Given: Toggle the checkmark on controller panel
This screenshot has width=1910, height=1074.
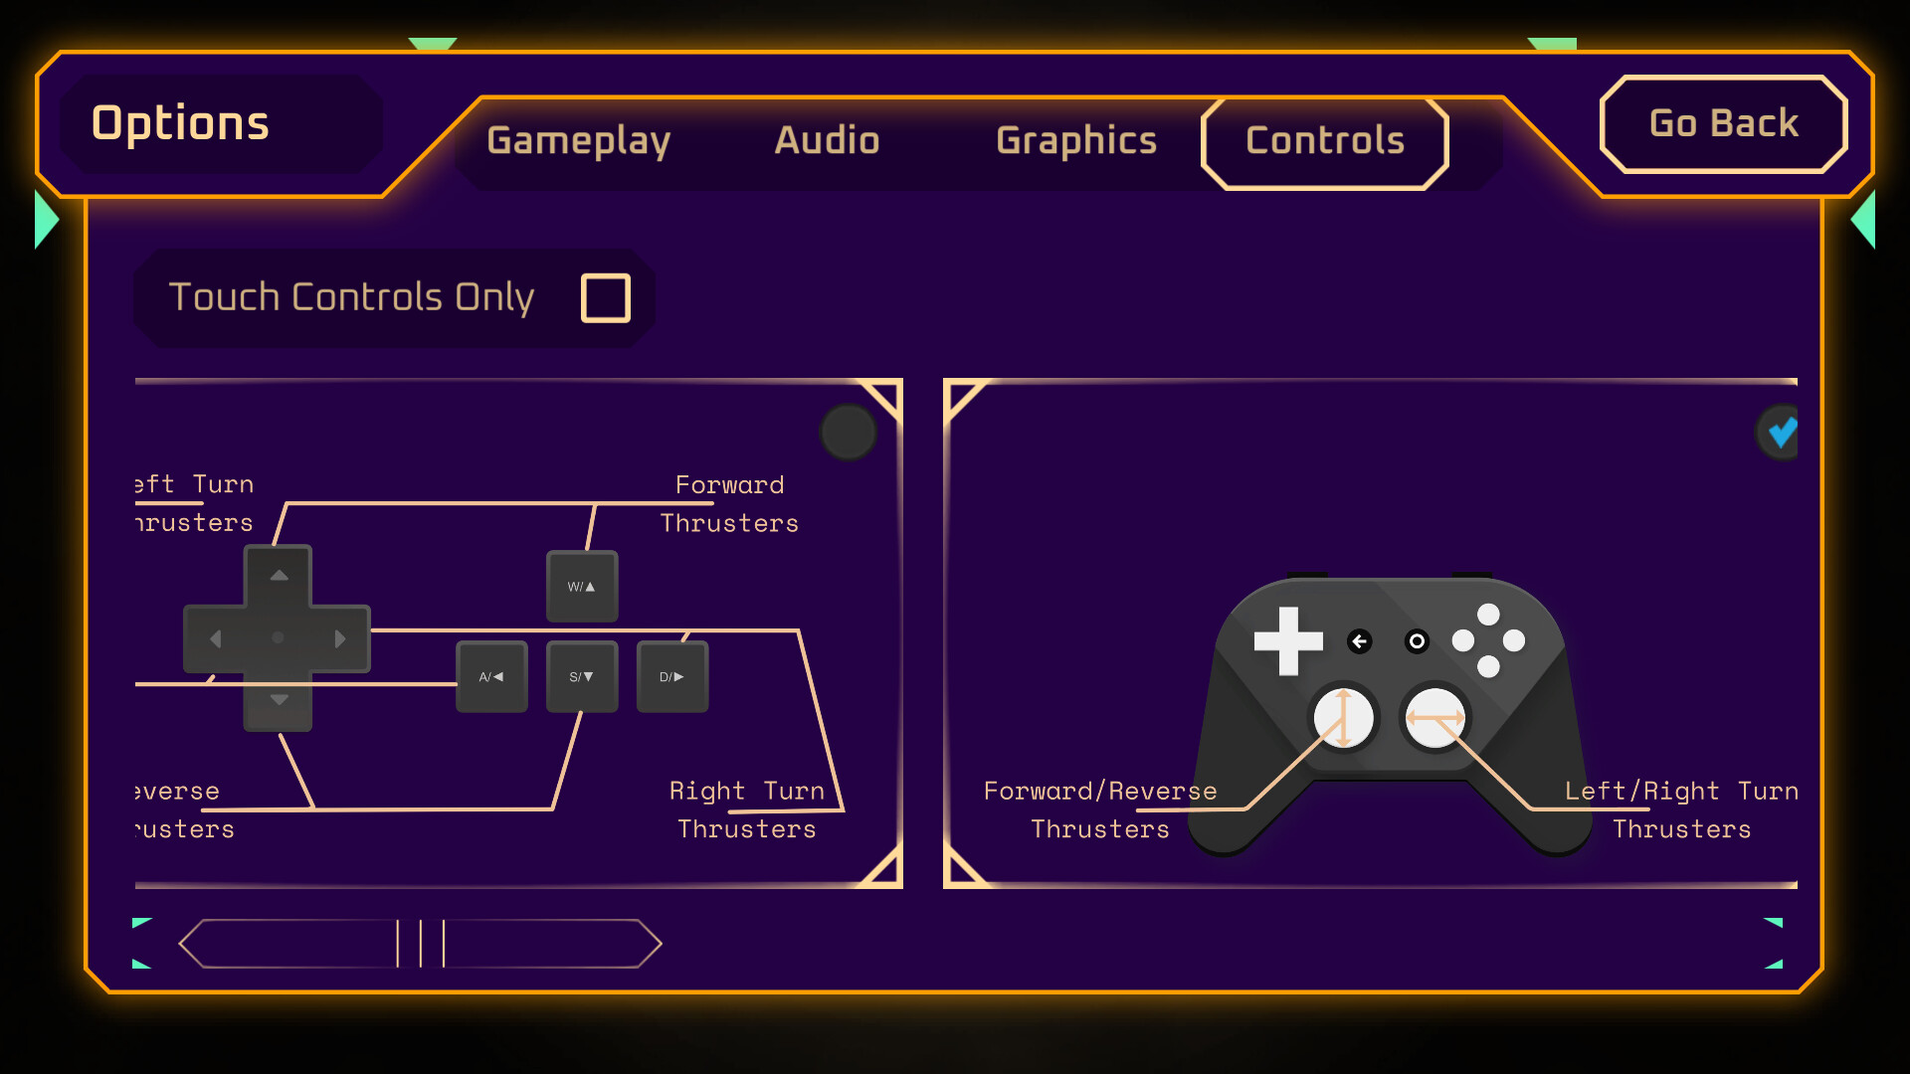Looking at the screenshot, I should [1780, 433].
